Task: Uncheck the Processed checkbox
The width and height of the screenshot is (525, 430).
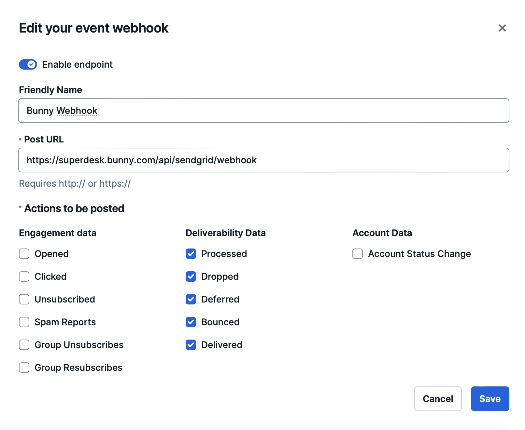Action: (191, 254)
